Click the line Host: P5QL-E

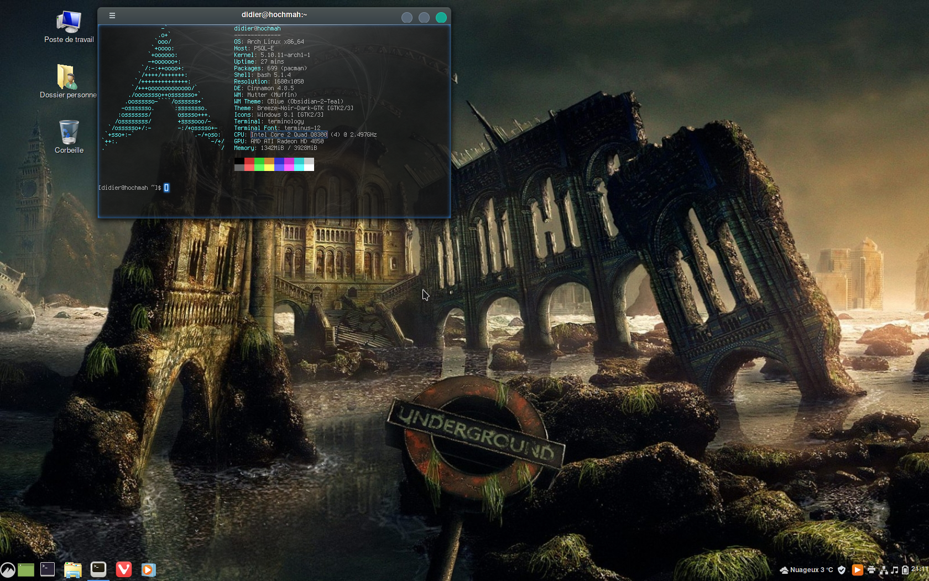click(254, 49)
